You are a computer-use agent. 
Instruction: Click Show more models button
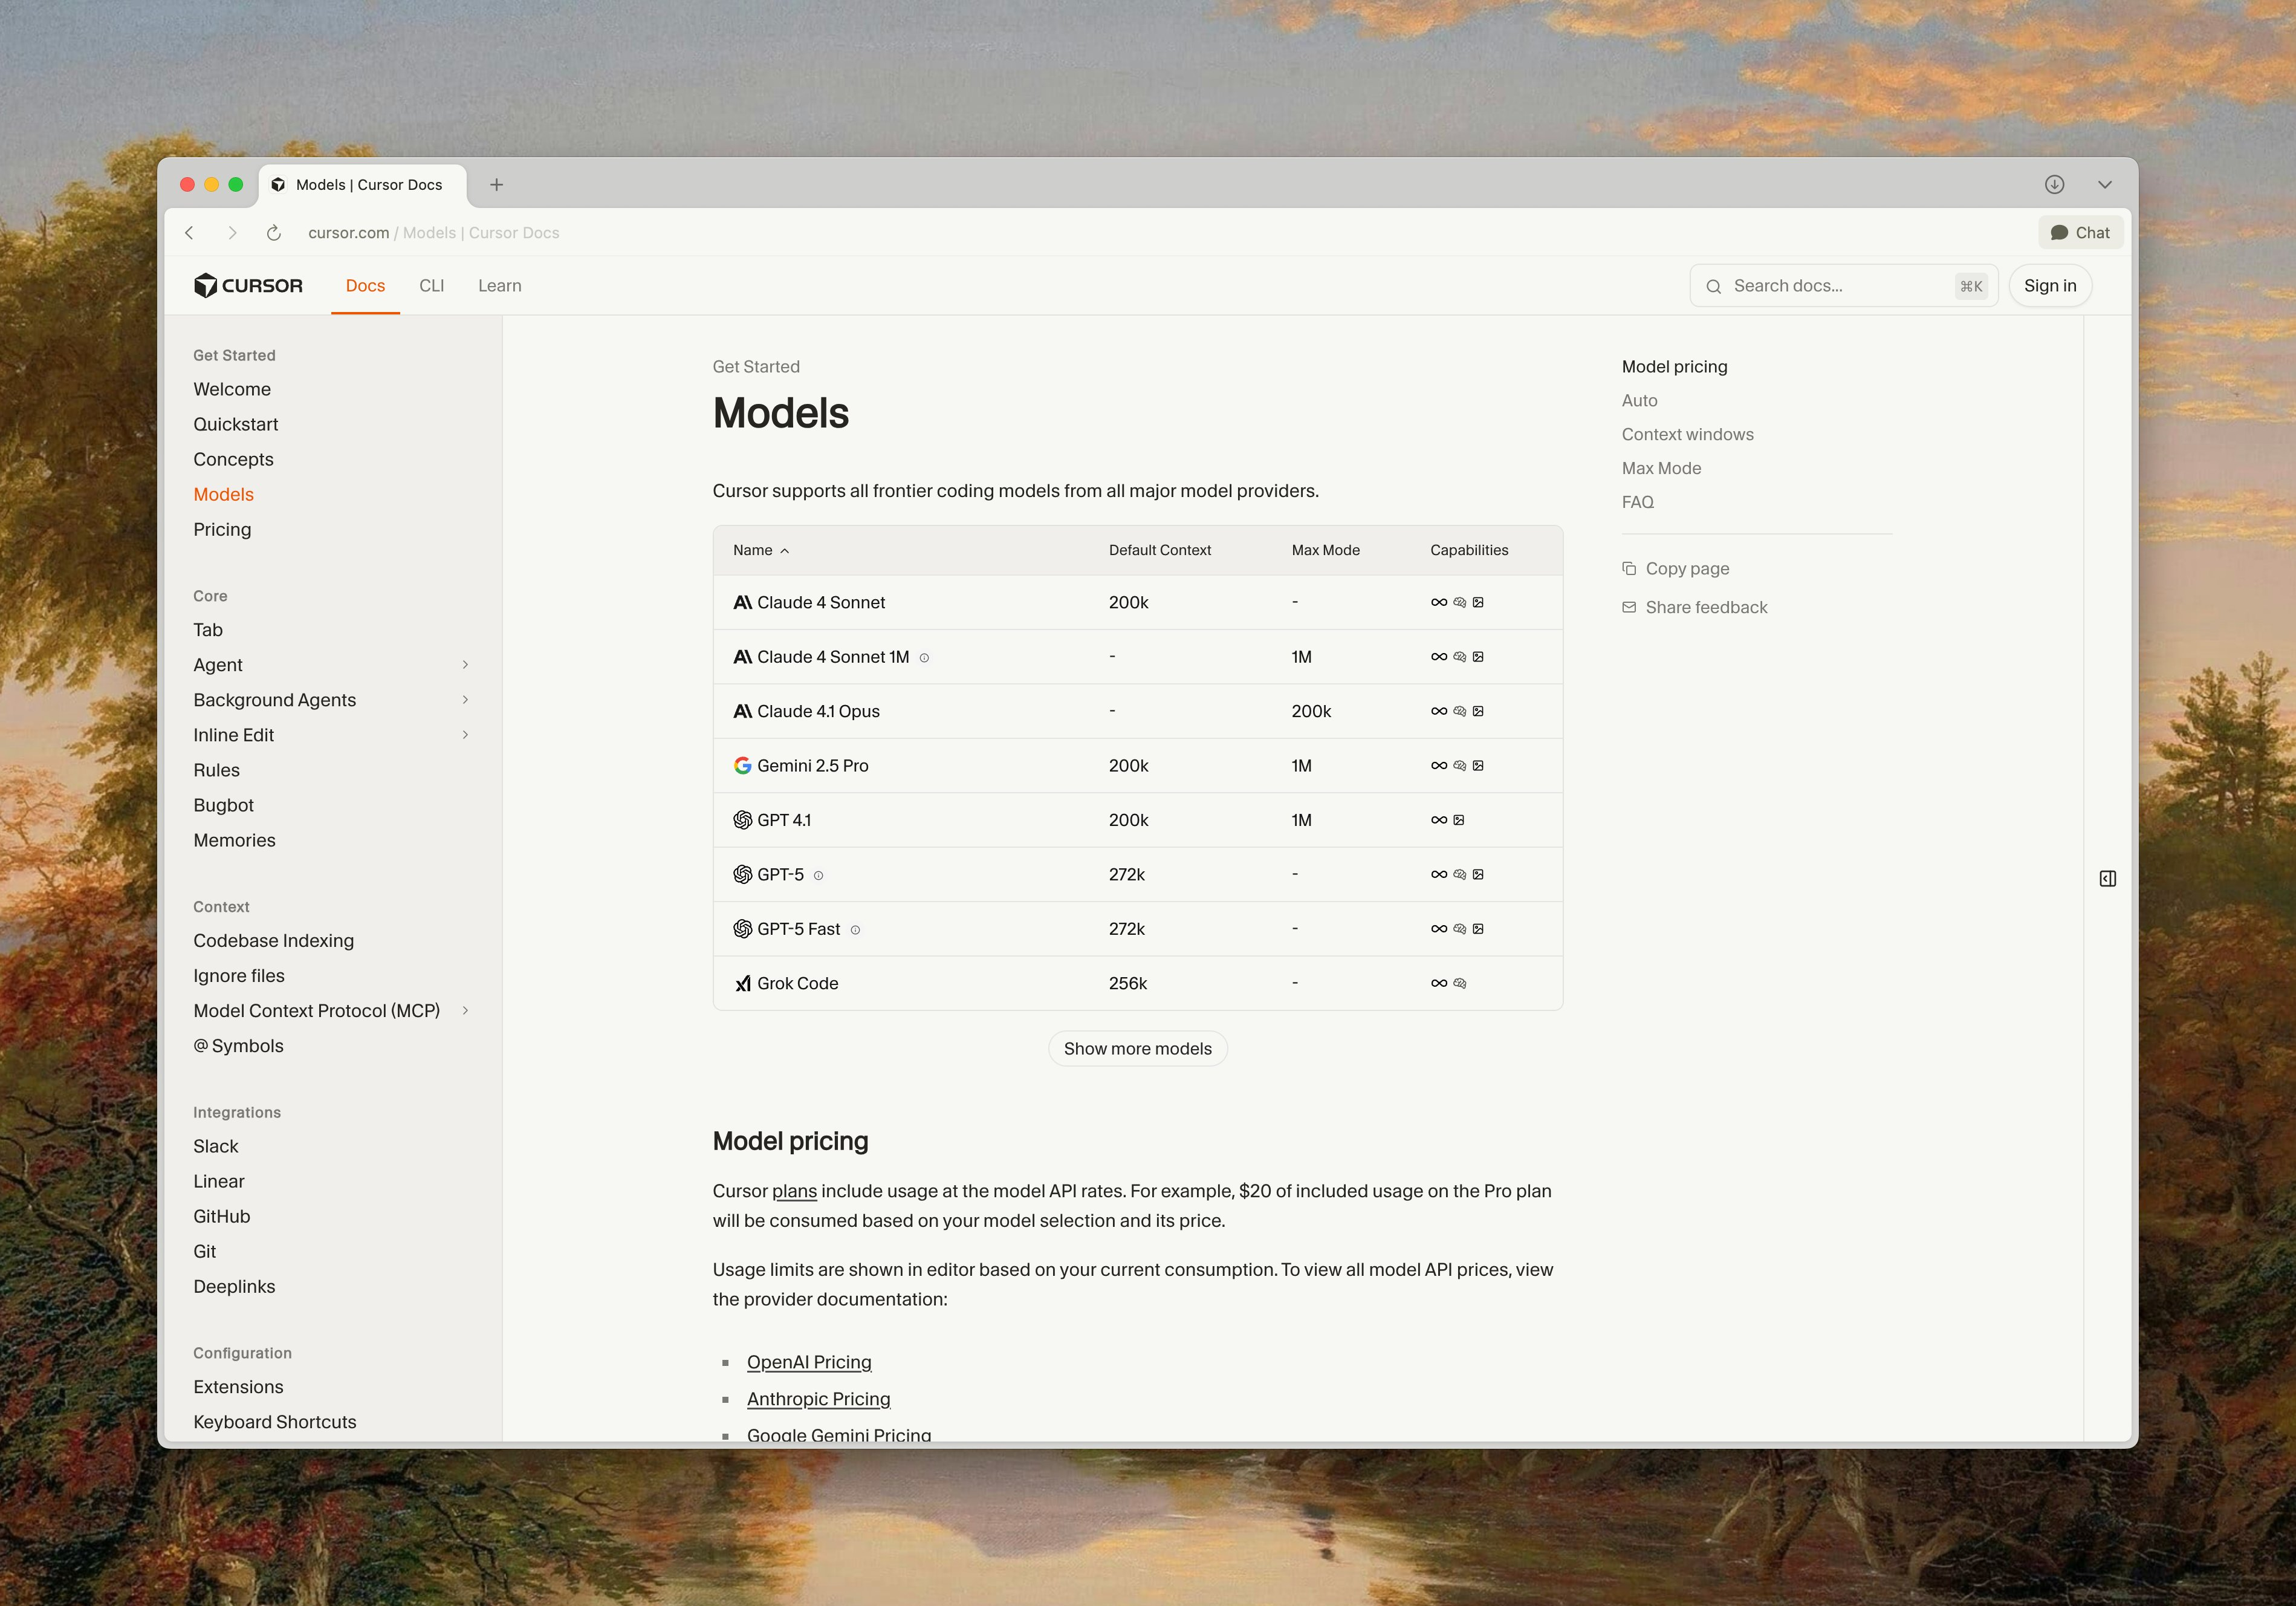click(1137, 1049)
